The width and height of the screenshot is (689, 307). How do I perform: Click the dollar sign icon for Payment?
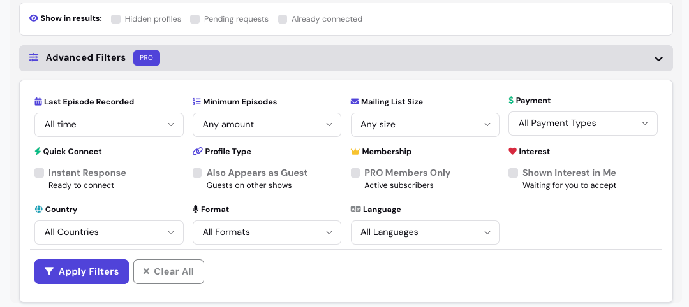click(x=511, y=101)
